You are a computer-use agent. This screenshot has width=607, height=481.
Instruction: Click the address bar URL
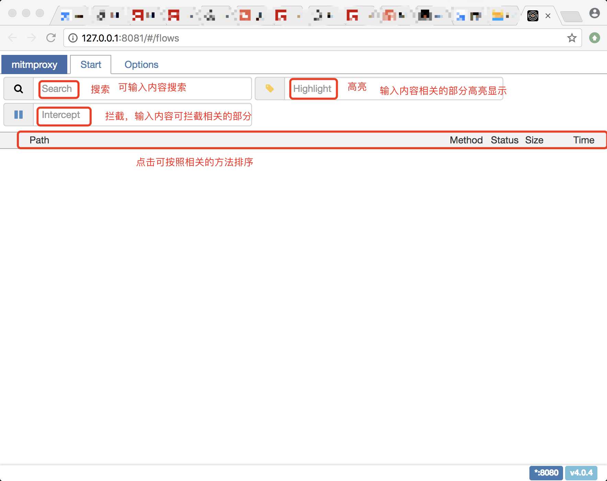pyautogui.click(x=130, y=38)
